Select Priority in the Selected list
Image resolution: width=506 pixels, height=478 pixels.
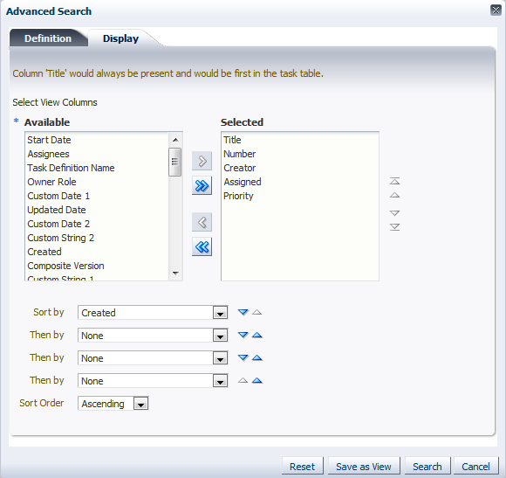point(238,196)
